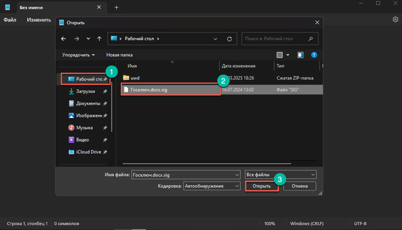The width and height of the screenshot is (402, 230).
Task: Click the Сжатая ZIP-папка type cell
Action: click(295, 78)
